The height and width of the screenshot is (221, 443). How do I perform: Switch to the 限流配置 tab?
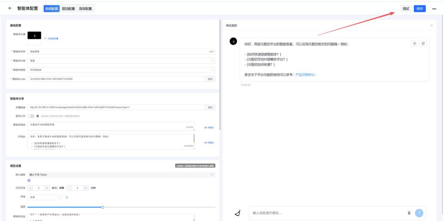(68, 8)
